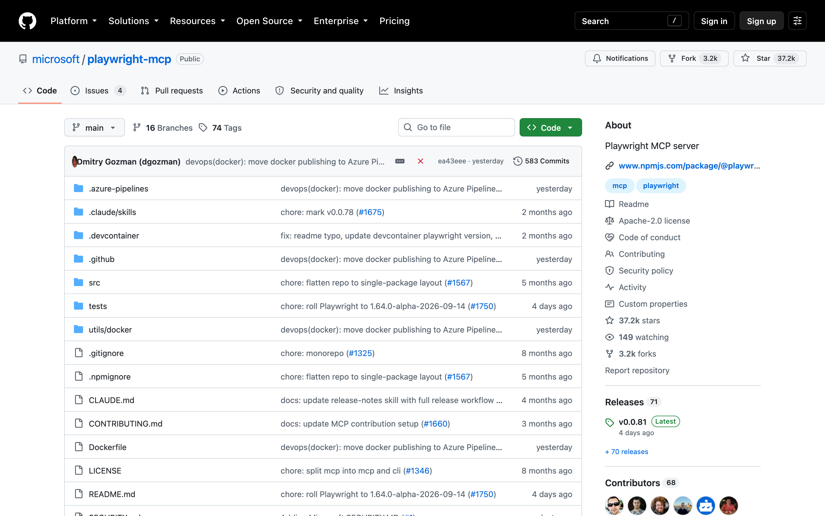Select the mcp topic tag
This screenshot has height=516, width=825.
pos(619,186)
